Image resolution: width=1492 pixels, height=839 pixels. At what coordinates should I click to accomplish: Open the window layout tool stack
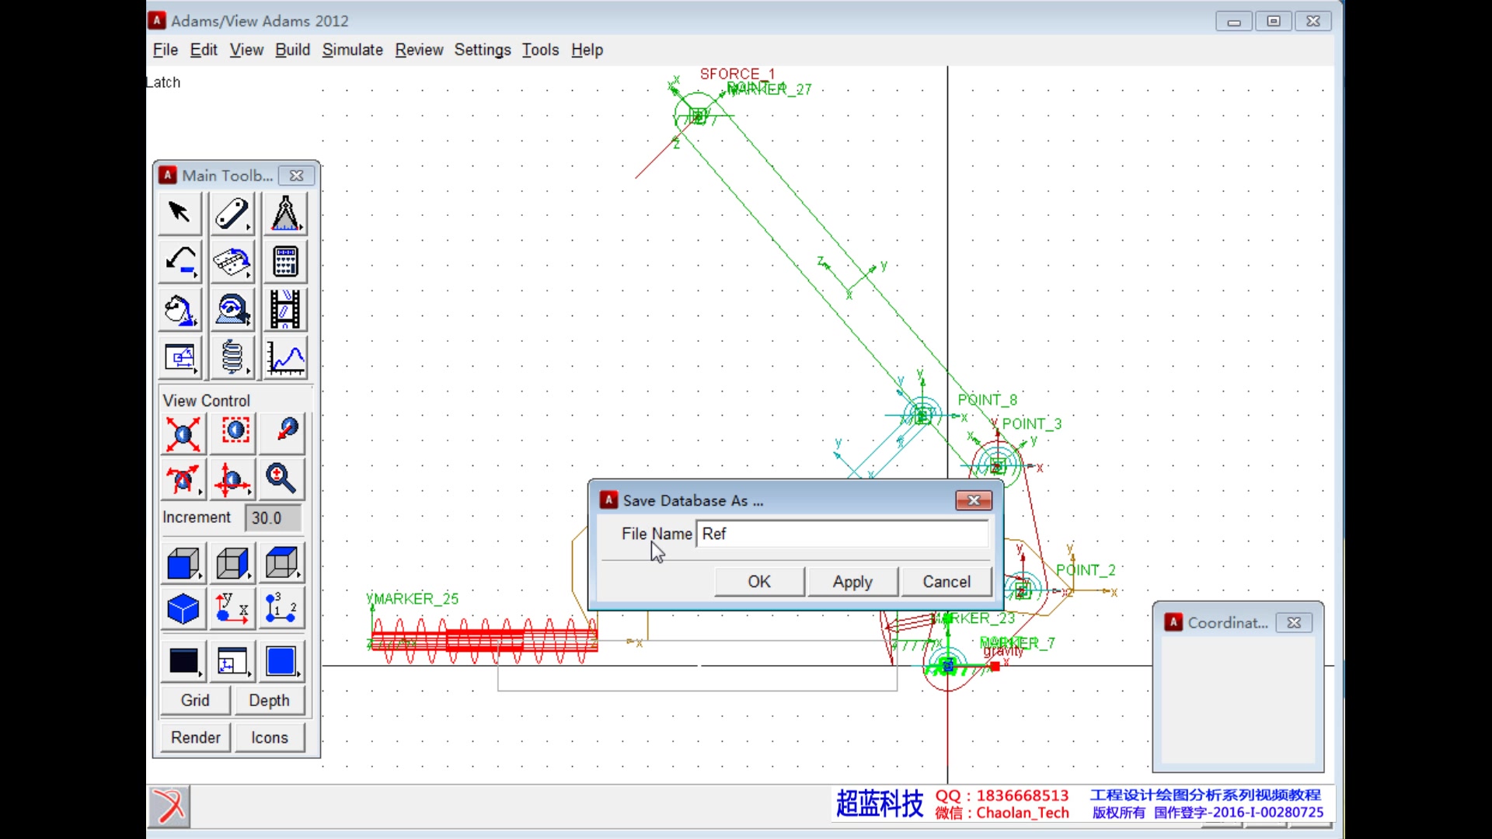click(233, 662)
